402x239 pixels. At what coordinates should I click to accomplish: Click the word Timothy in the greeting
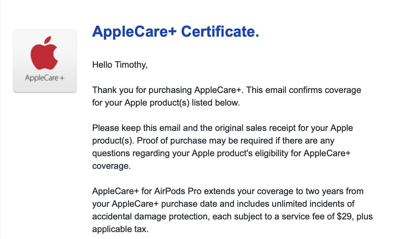[x=130, y=65]
